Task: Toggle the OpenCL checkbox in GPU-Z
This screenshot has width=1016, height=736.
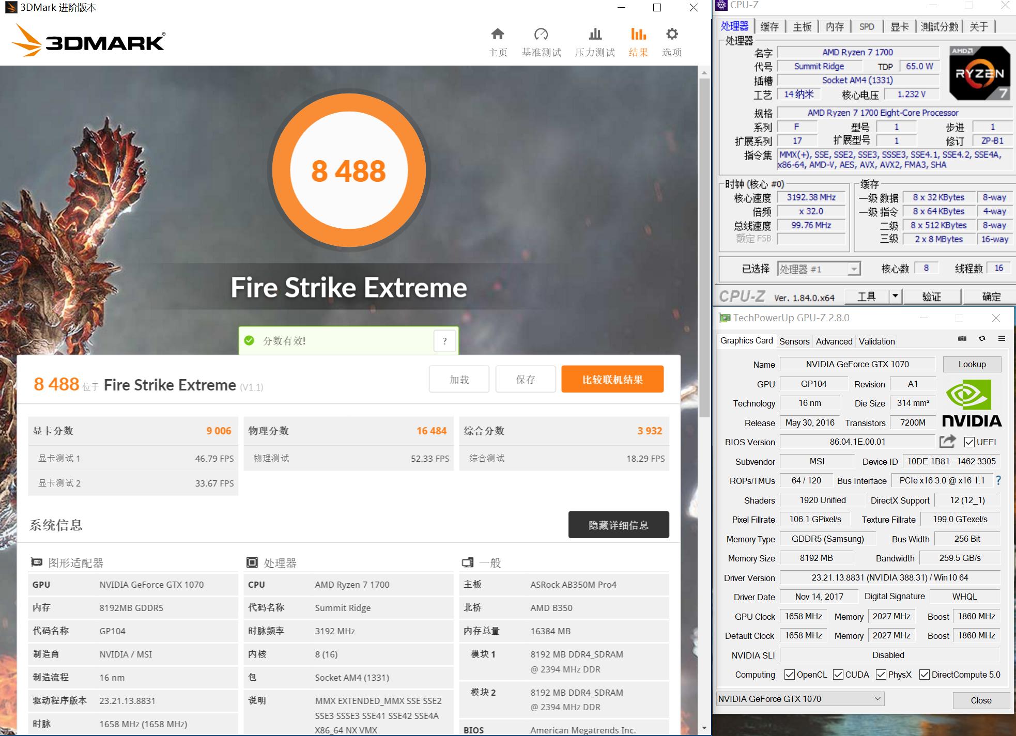Action: pos(790,675)
